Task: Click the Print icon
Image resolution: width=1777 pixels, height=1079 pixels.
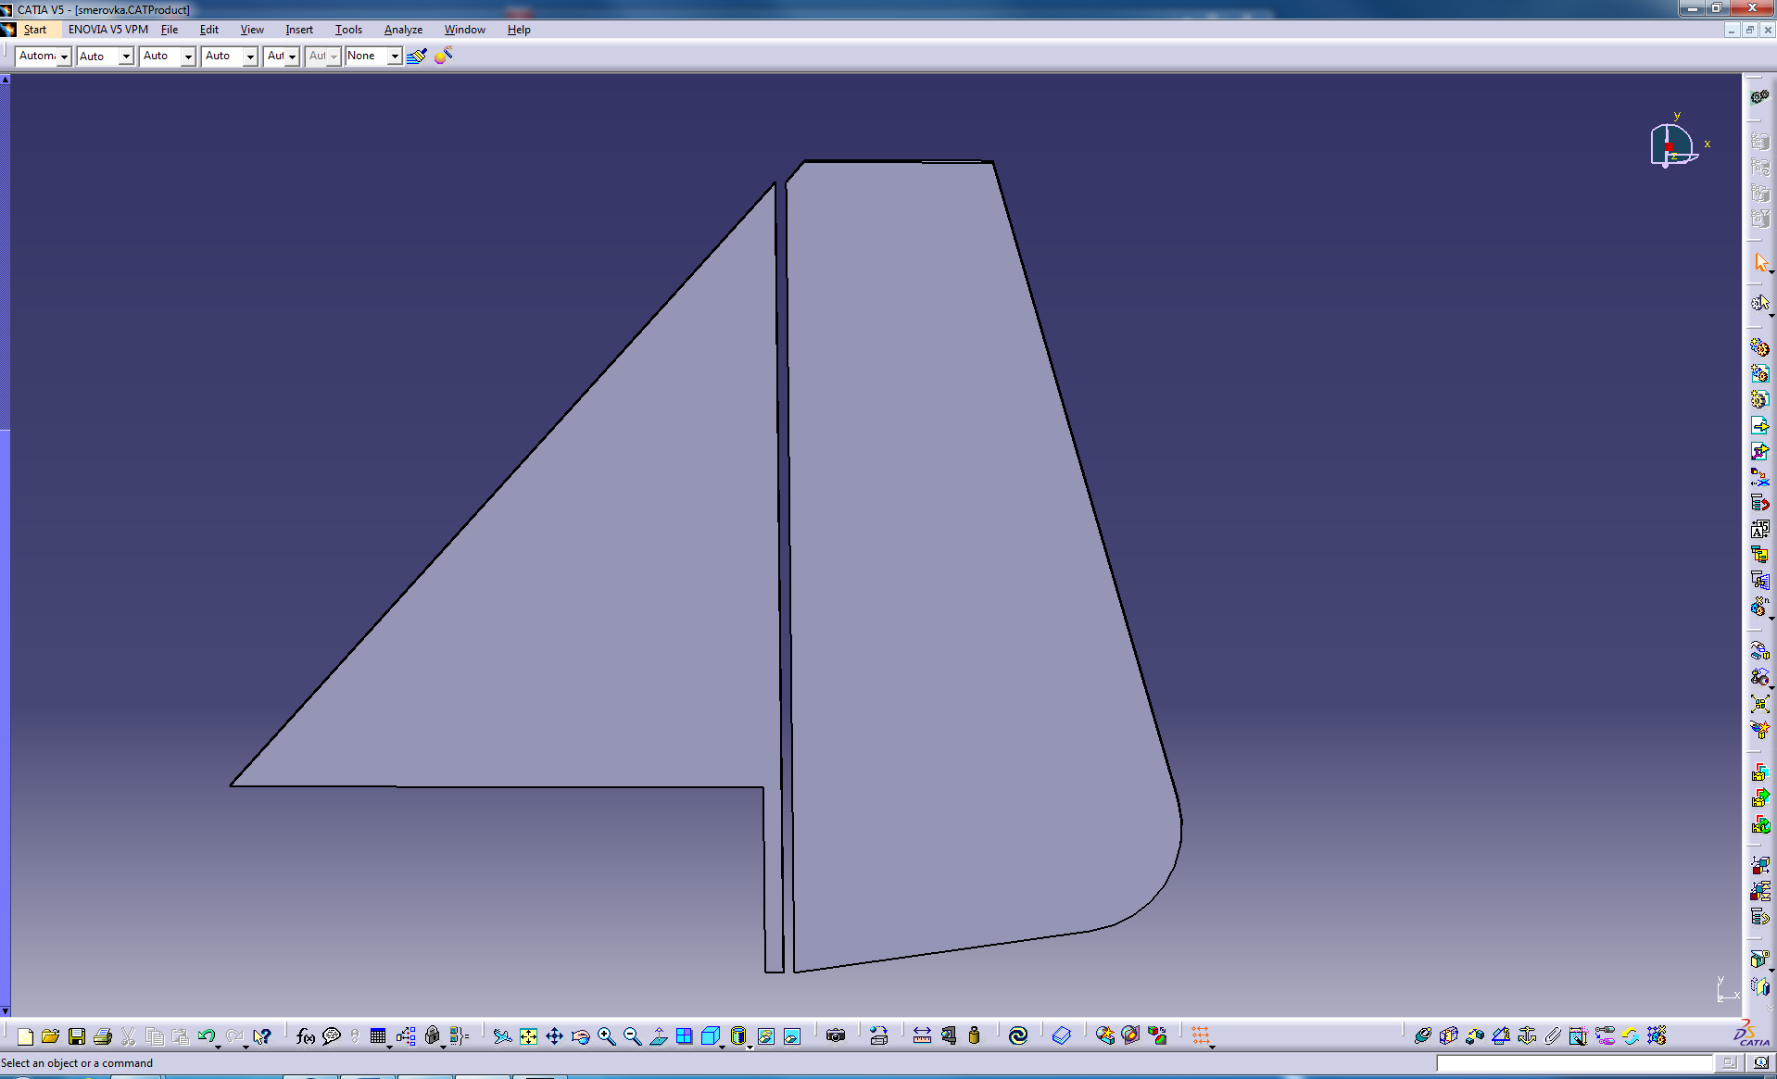Action: [103, 1036]
